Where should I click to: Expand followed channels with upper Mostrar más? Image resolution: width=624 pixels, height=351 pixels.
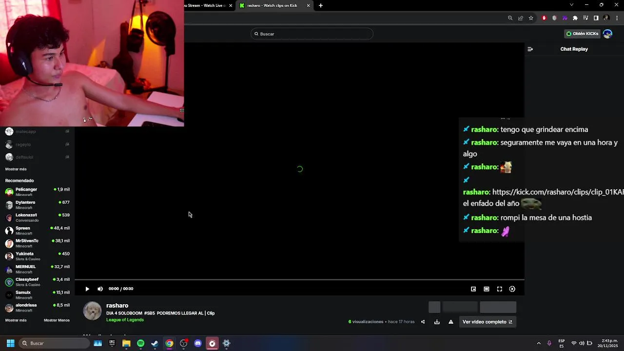click(x=16, y=169)
